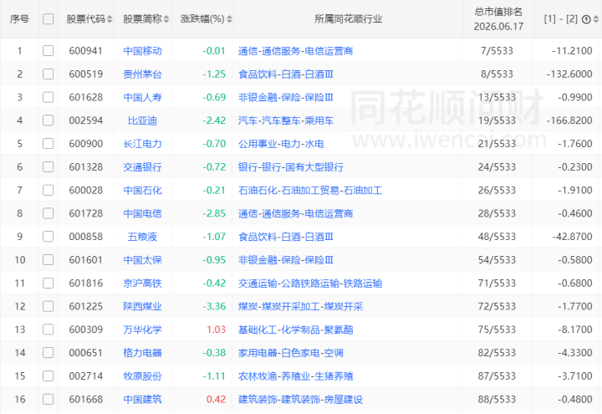Select the 中国人寿 row checkbox
The image size is (602, 414).
(x=48, y=97)
